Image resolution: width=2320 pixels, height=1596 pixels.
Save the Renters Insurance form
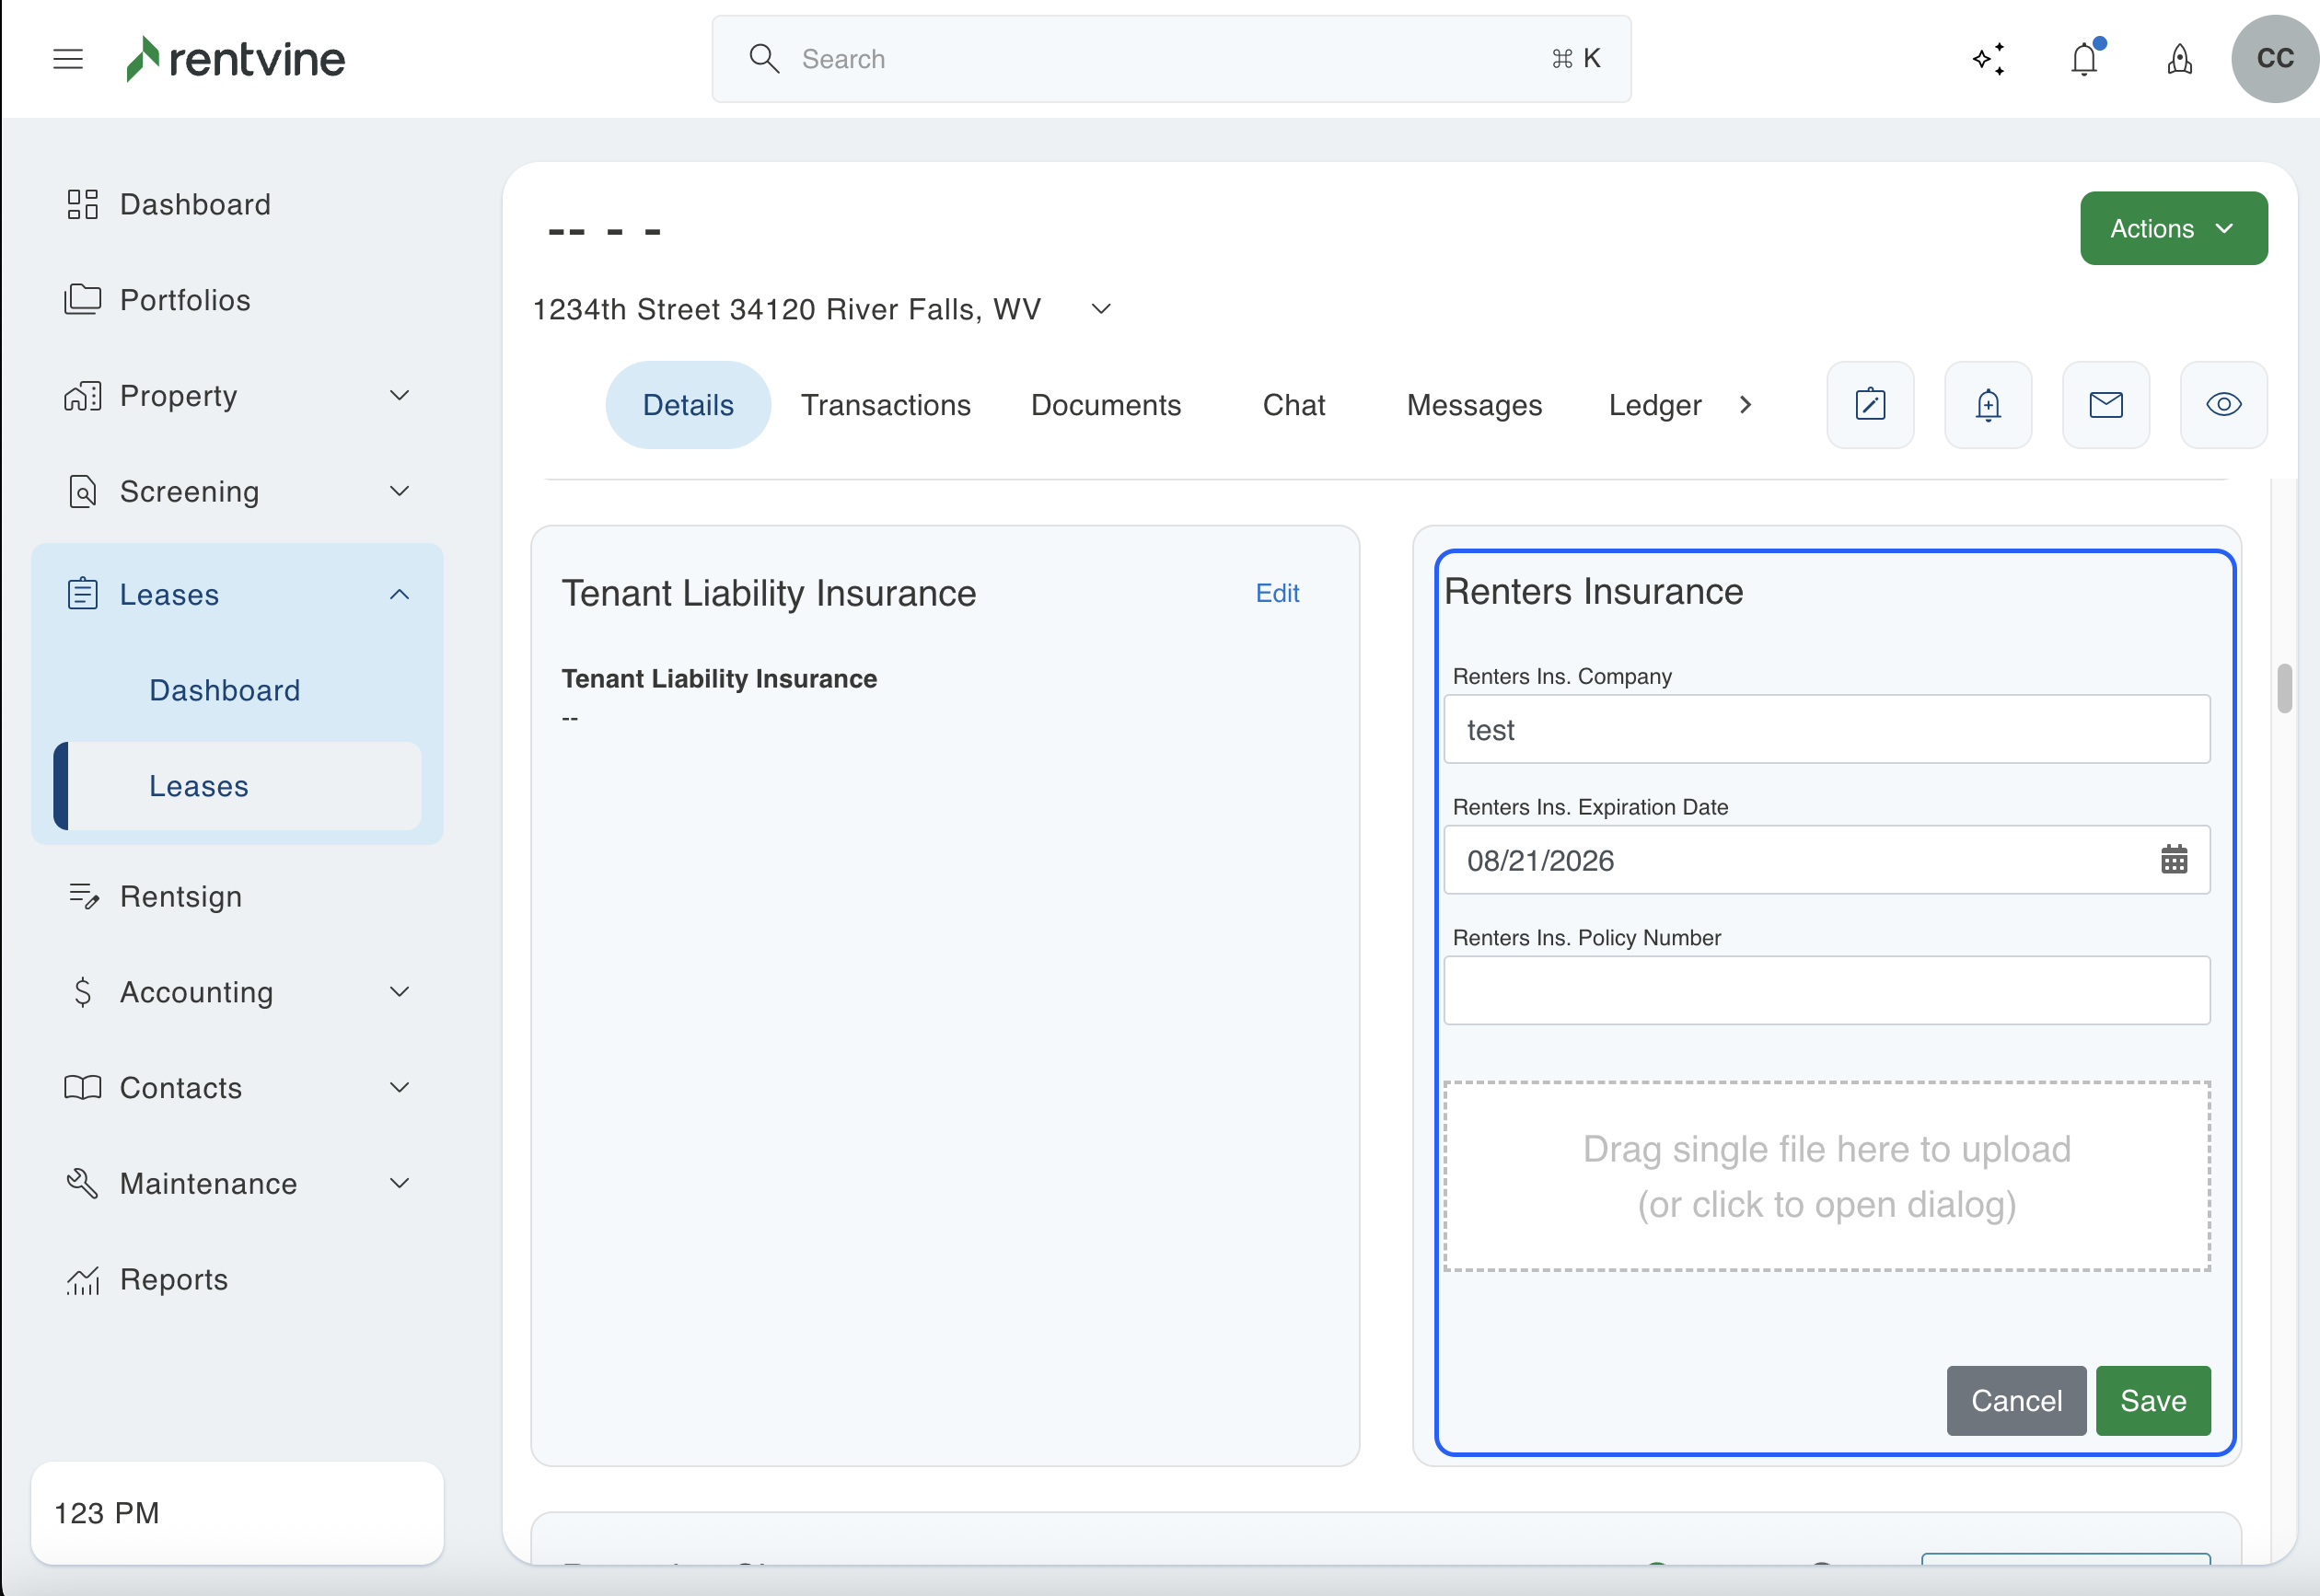click(x=2152, y=1400)
